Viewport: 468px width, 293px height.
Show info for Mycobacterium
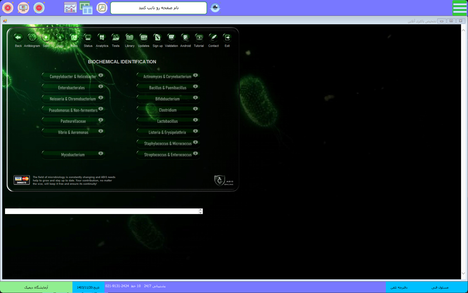click(x=101, y=153)
